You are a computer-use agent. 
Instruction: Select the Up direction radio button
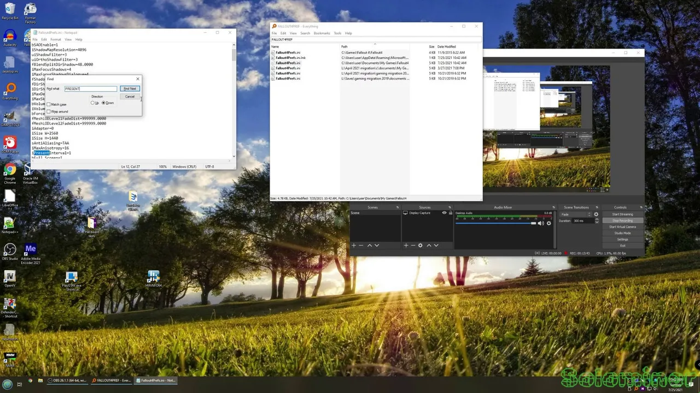[x=92, y=103]
